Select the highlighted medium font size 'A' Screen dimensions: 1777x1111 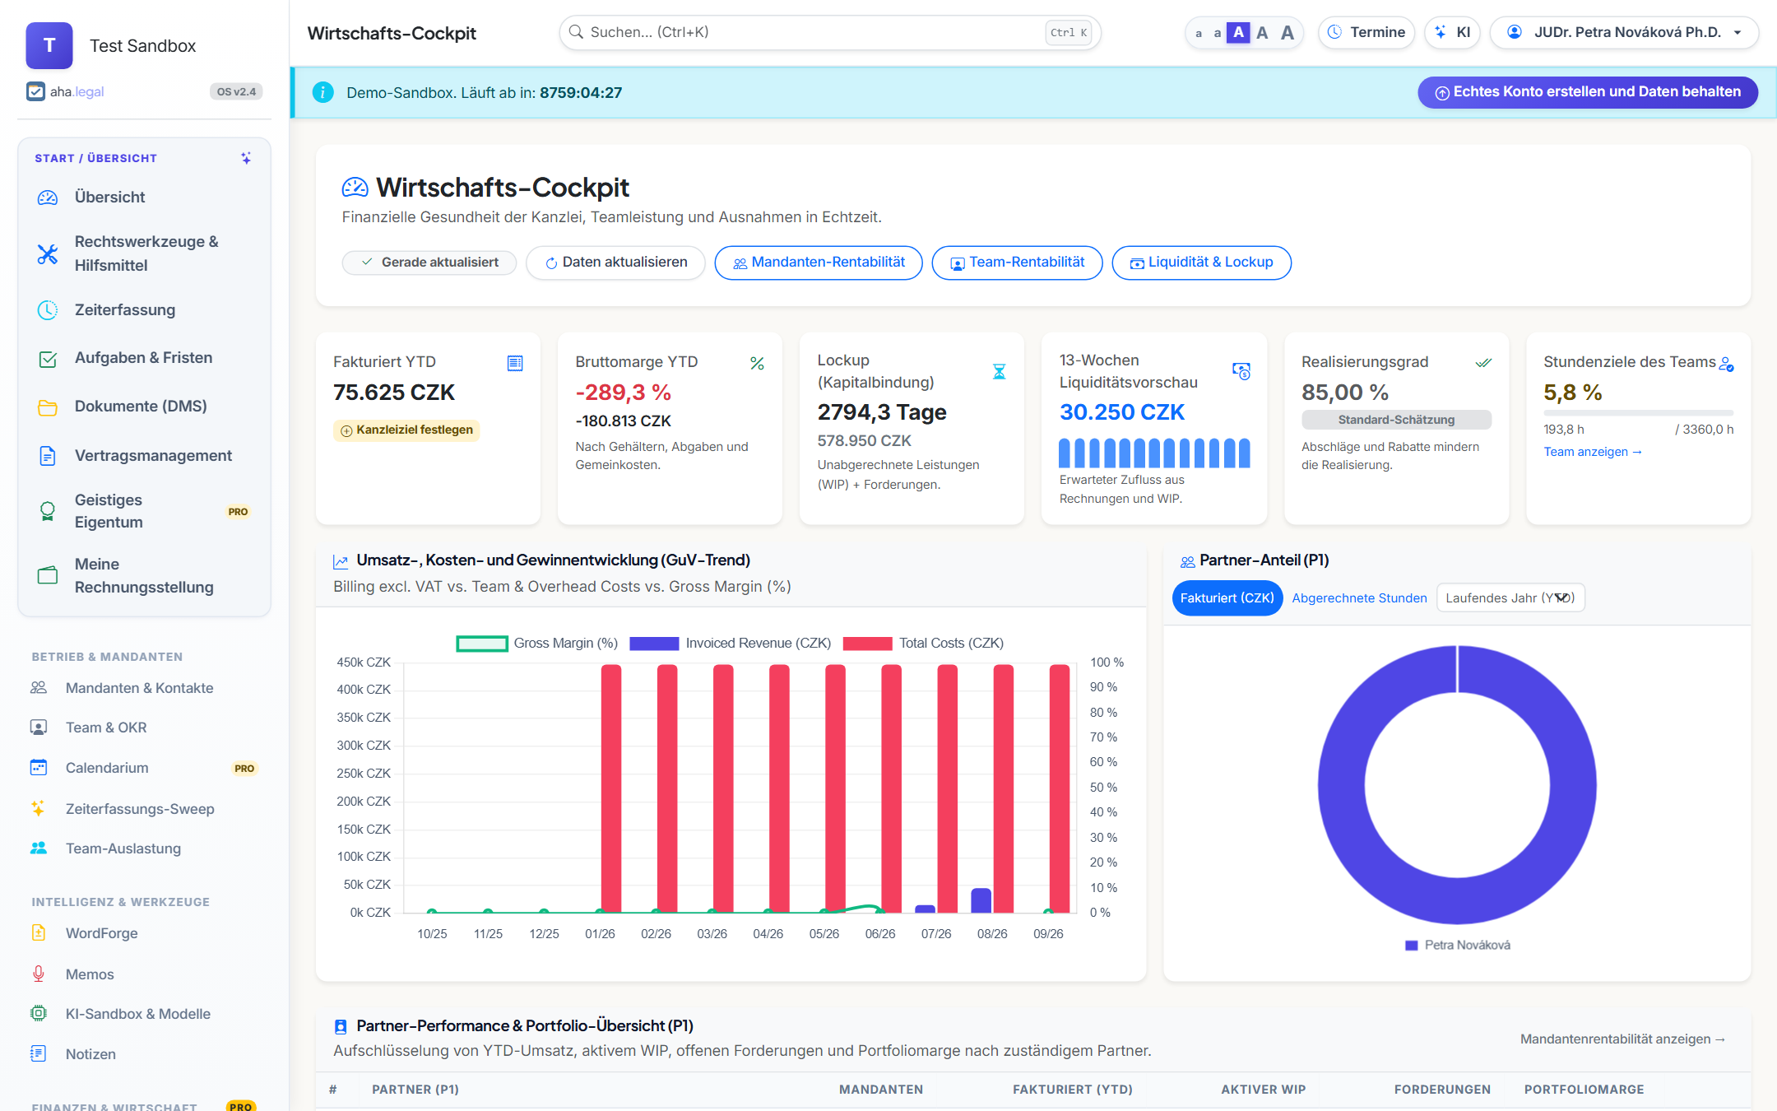coord(1238,32)
